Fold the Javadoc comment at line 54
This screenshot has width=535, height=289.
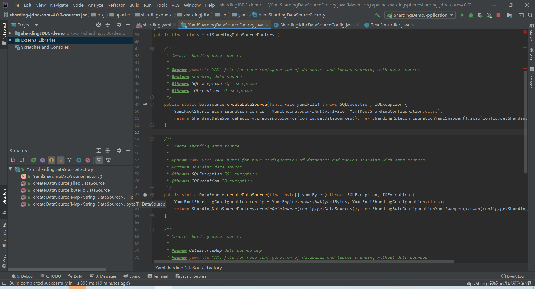(152, 139)
